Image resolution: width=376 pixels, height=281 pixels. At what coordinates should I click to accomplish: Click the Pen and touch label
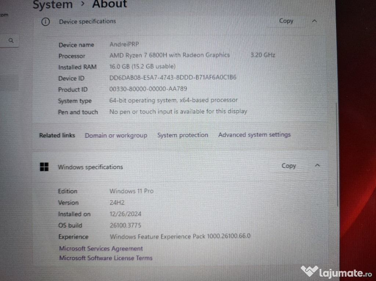pos(78,112)
